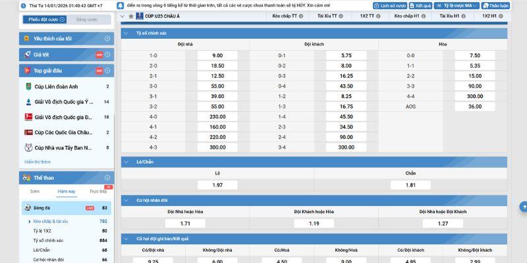Bet on 0-1 away score at 5.75
The image size is (527, 263).
pos(347,56)
